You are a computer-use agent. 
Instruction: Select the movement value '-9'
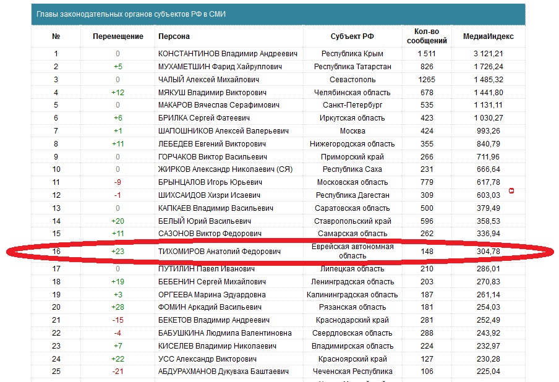coord(117,182)
